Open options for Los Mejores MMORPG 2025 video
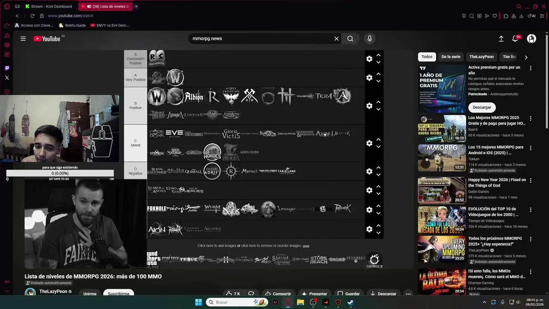This screenshot has height=309, width=549. tap(531, 118)
